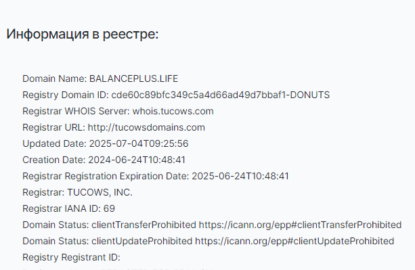Click the Domain Name label
This screenshot has height=270, width=415.
[55, 78]
